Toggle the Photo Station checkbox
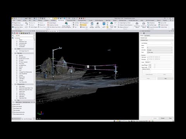 pos(17,86)
